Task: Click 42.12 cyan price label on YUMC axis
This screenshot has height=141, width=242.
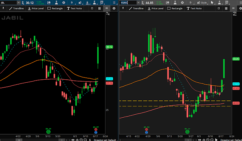Action: coord(236,84)
